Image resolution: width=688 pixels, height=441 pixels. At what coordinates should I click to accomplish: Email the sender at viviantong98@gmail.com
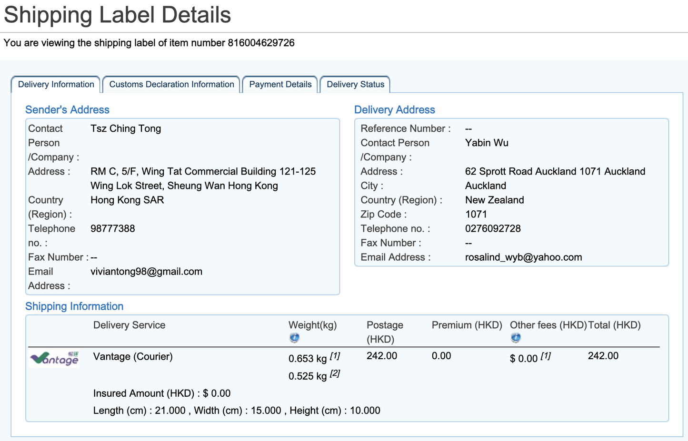point(146,271)
